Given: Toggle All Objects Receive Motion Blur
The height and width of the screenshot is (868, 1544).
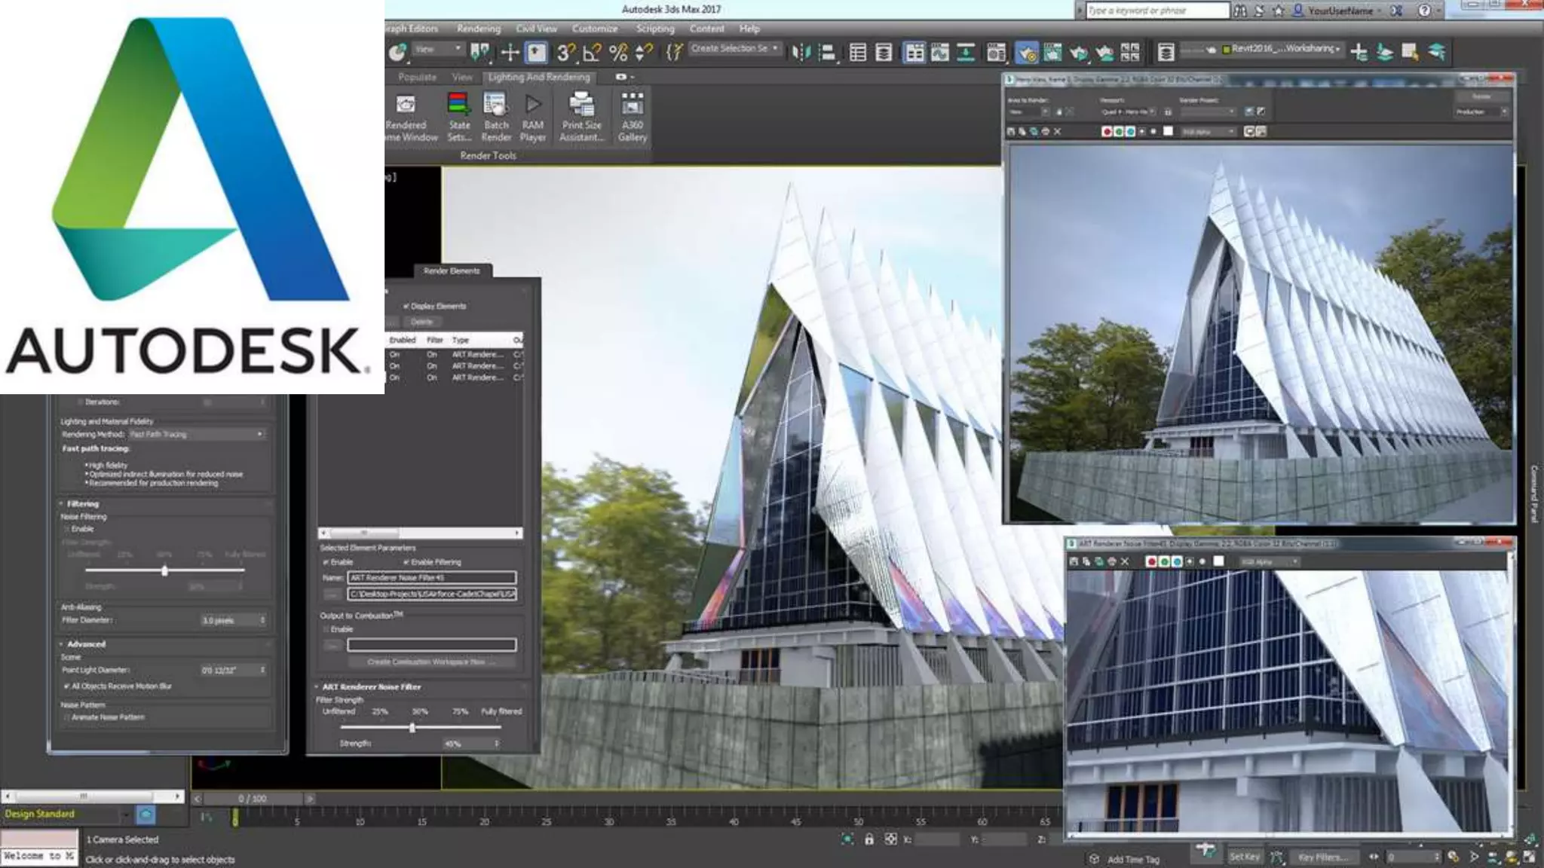Looking at the screenshot, I should tap(67, 686).
